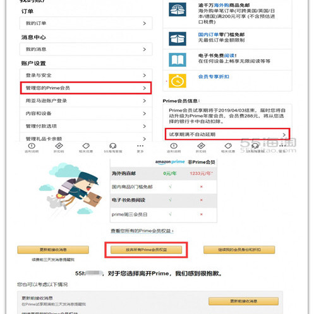Viewport: 314px width, 314px height.
Task: Open 我的订单 row
Action: click(x=86, y=23)
